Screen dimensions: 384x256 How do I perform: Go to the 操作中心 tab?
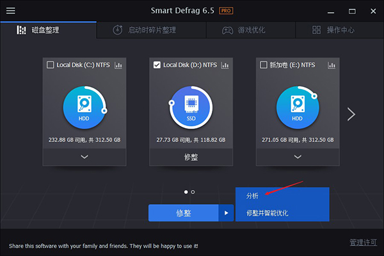click(x=339, y=30)
